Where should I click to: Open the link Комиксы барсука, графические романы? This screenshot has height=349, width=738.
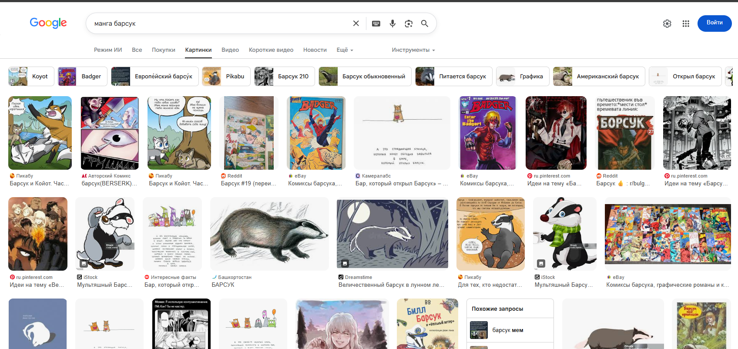pyautogui.click(x=668, y=285)
